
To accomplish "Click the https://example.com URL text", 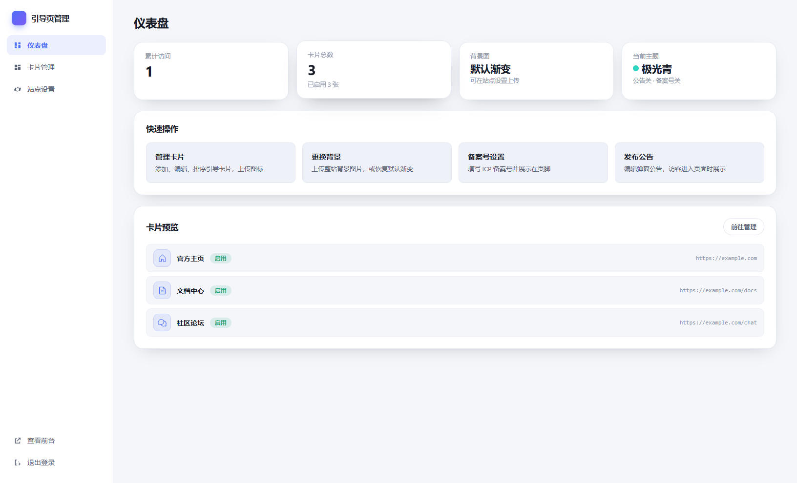I will (726, 258).
